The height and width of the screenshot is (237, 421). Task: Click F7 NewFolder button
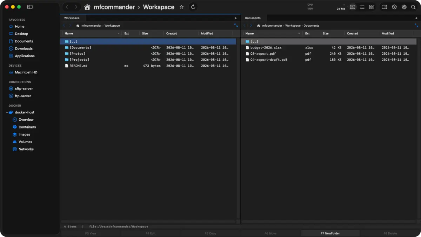pos(330,233)
